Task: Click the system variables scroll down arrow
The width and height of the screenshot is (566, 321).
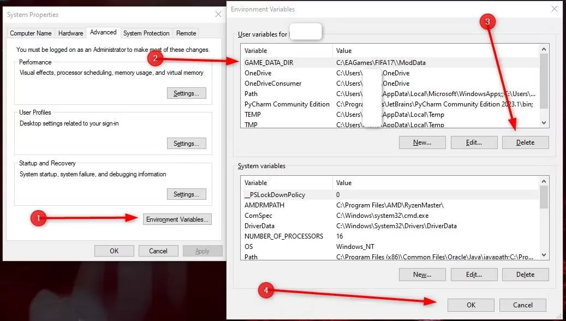Action: click(x=544, y=255)
